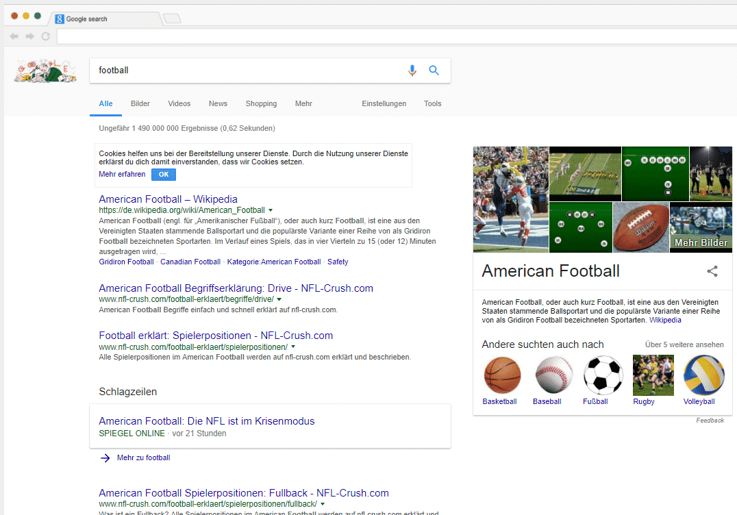Image resolution: width=737 pixels, height=515 pixels.
Task: Open the football field game broadcast thumbnail
Action: click(x=585, y=174)
